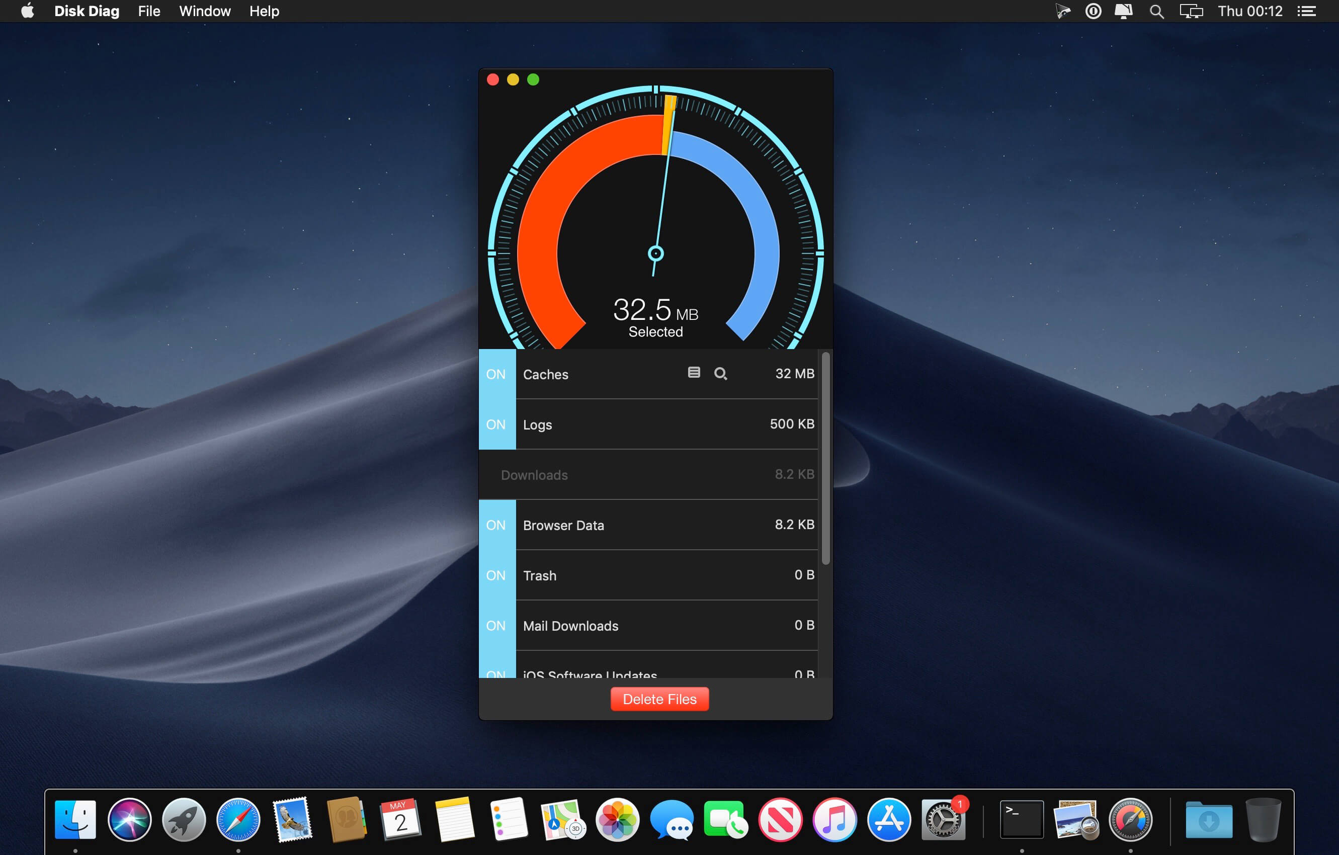Open the Help menu

pyautogui.click(x=264, y=11)
